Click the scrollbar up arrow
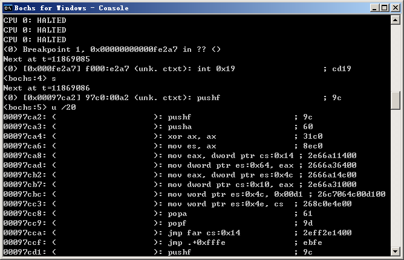404x260 pixels. [x=396, y=20]
